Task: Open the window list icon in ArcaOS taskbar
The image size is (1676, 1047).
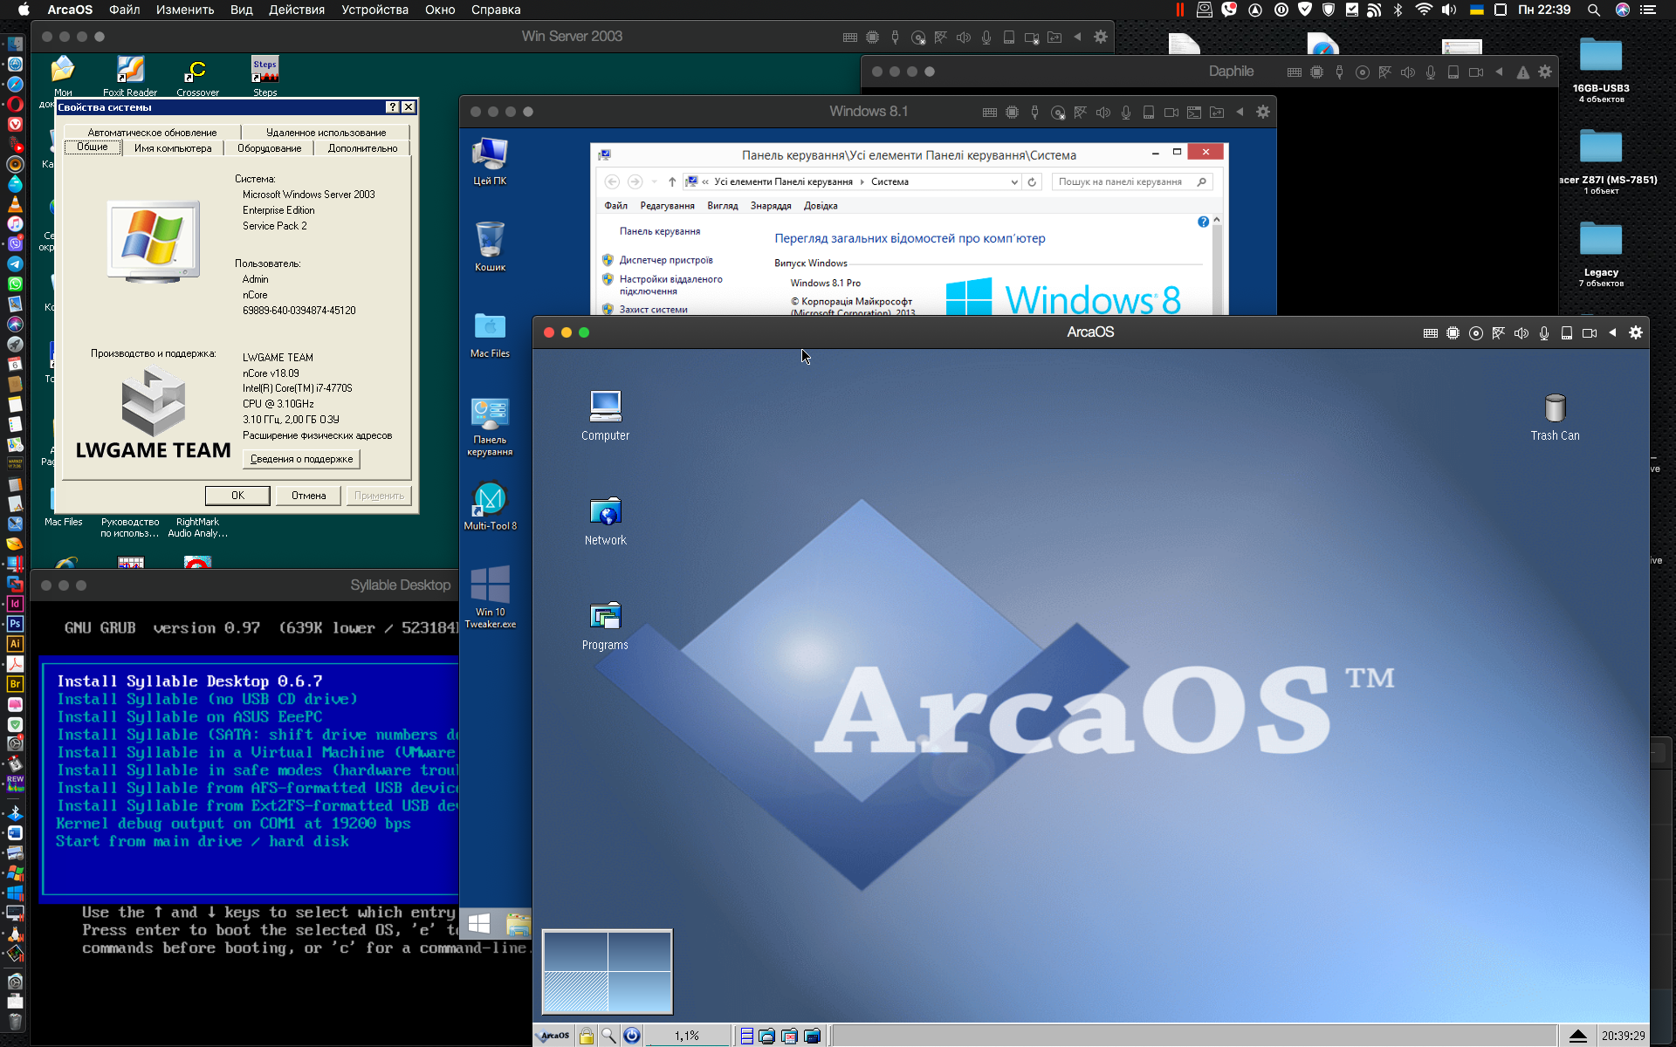Action: pyautogui.click(x=746, y=1036)
